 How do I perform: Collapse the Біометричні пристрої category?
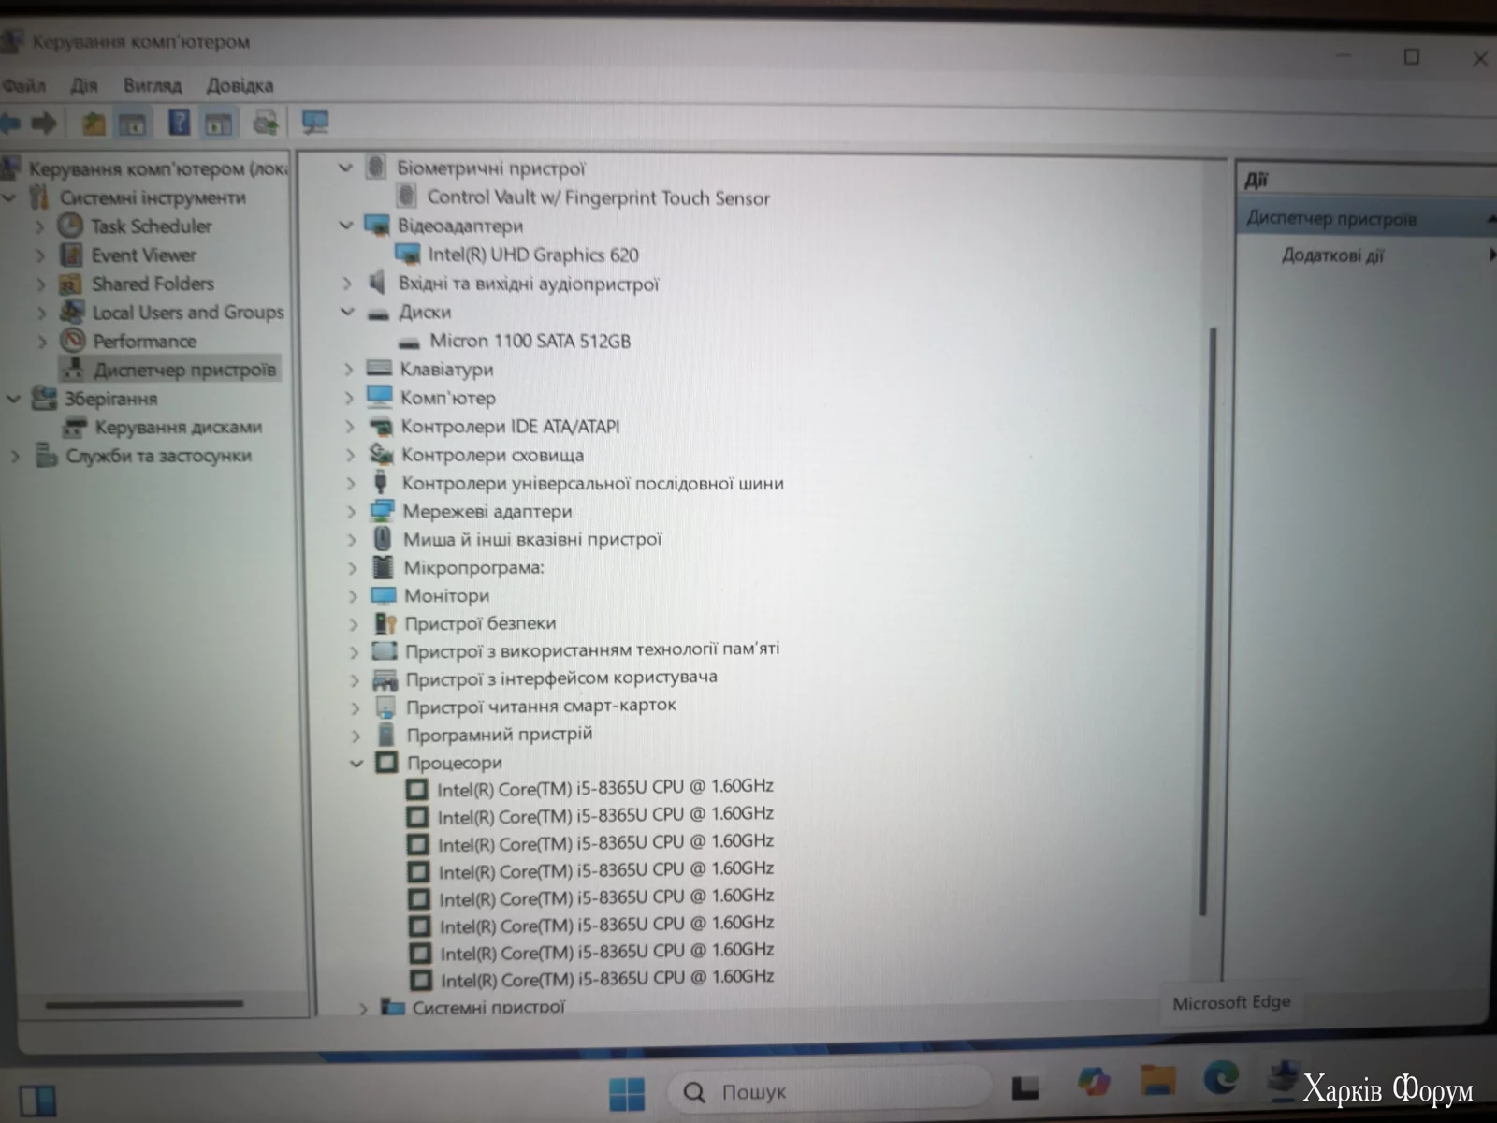tap(345, 168)
